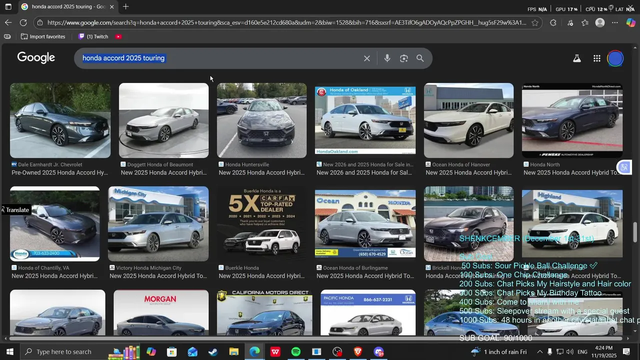This screenshot has width=640, height=360.
Task: Open Search Labs flask icon
Action: coord(576,58)
